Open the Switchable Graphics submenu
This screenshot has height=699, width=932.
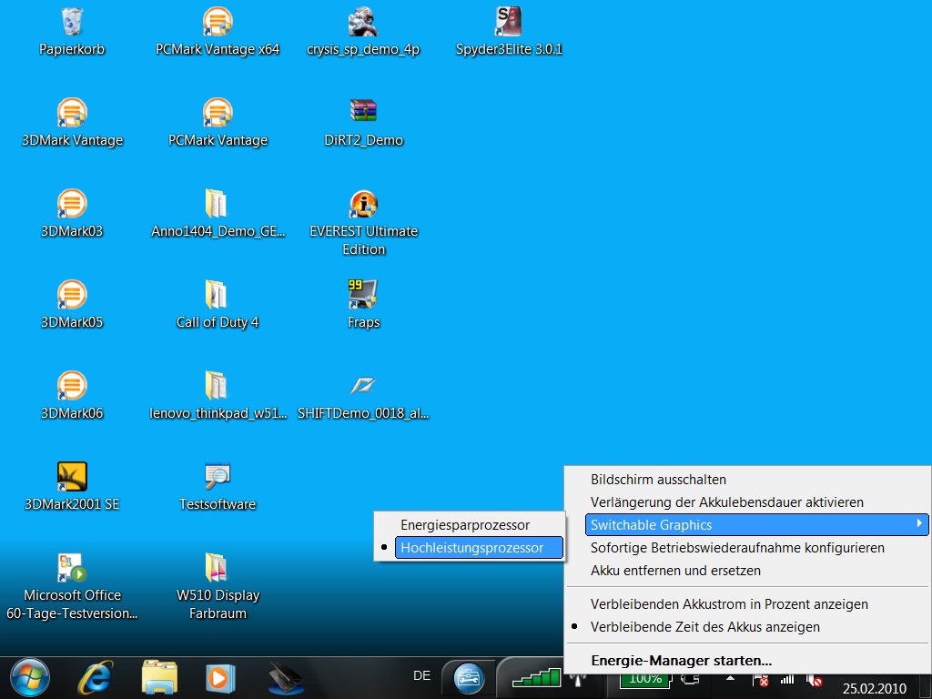click(756, 525)
